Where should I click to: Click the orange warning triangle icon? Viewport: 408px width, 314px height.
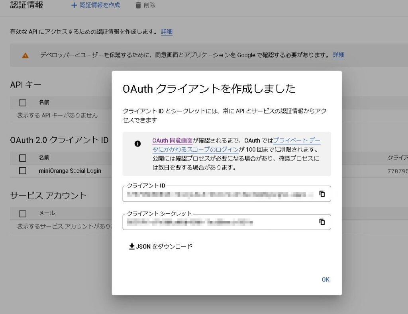point(25,55)
